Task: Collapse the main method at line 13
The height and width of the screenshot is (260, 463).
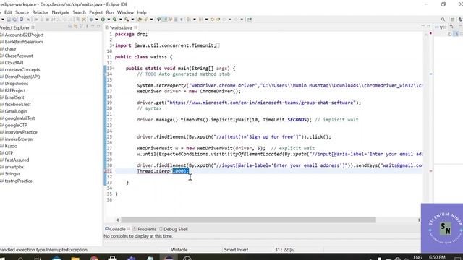Action: 113,69
